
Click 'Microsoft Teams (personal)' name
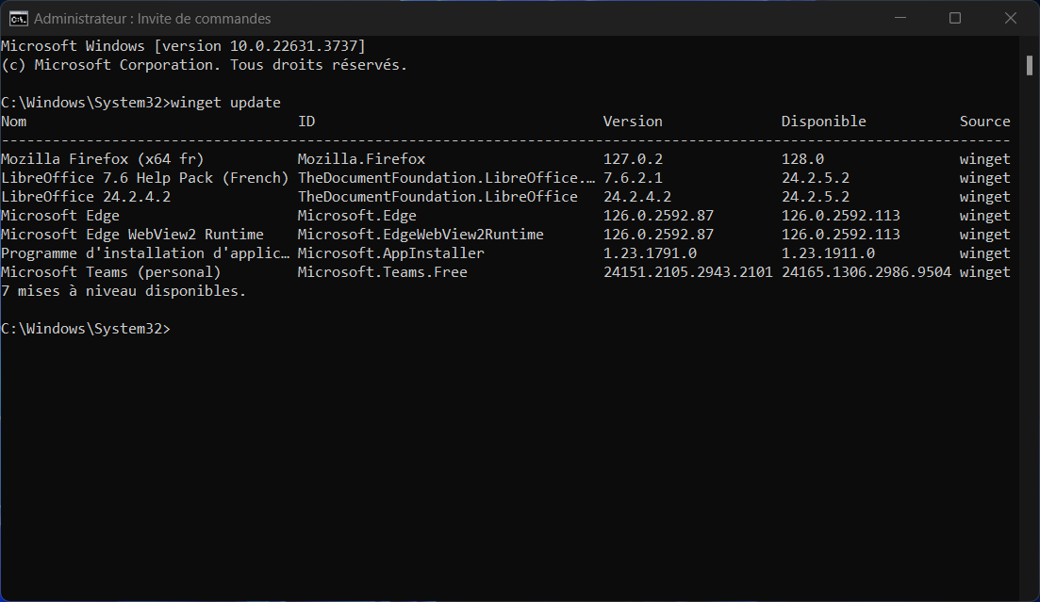coord(111,272)
